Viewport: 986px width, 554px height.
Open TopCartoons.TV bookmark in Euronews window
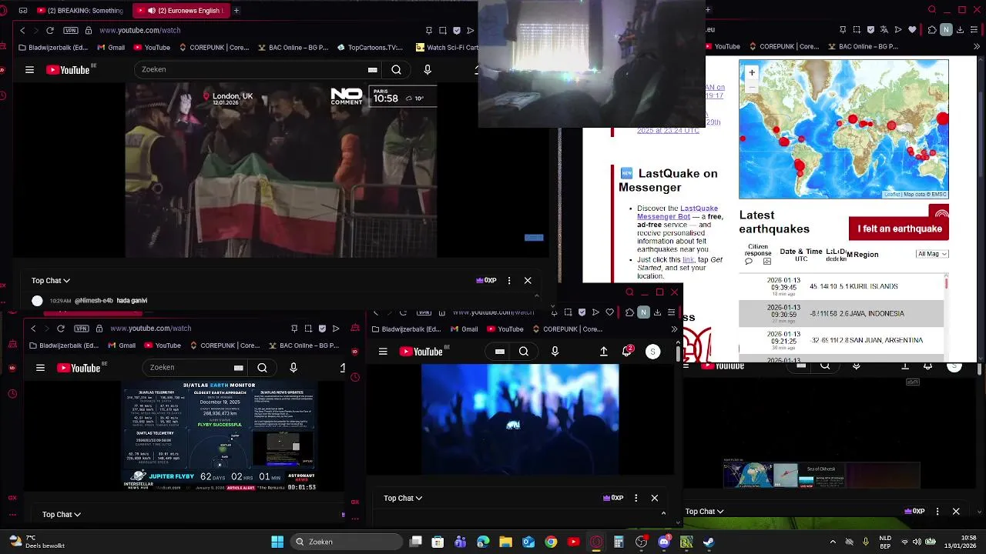pos(370,47)
